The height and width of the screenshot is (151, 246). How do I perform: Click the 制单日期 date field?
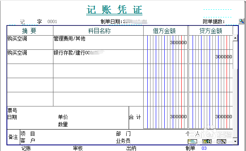click(135, 21)
